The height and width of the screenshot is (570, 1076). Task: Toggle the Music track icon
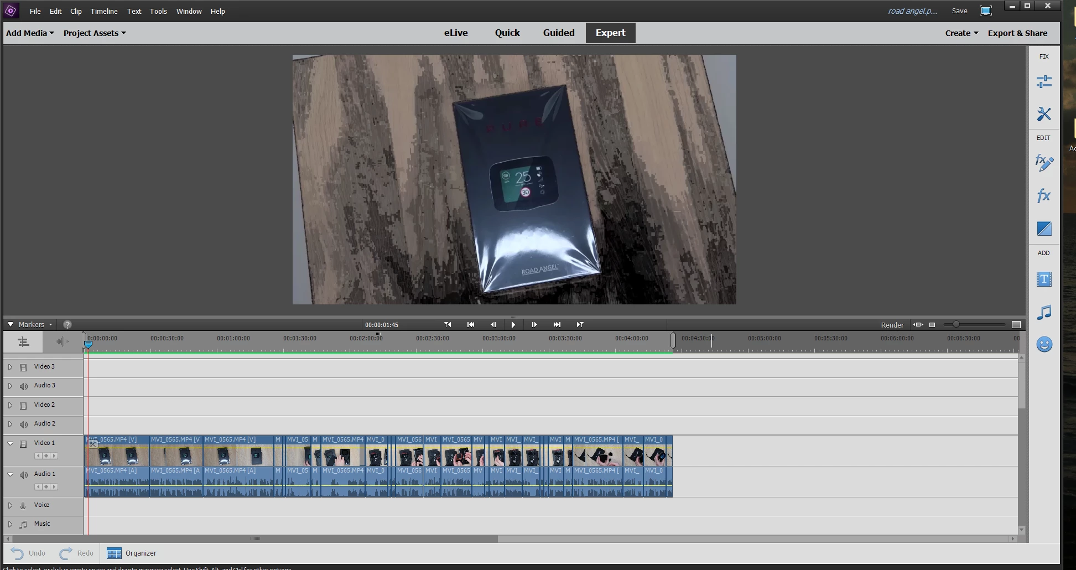pos(23,525)
